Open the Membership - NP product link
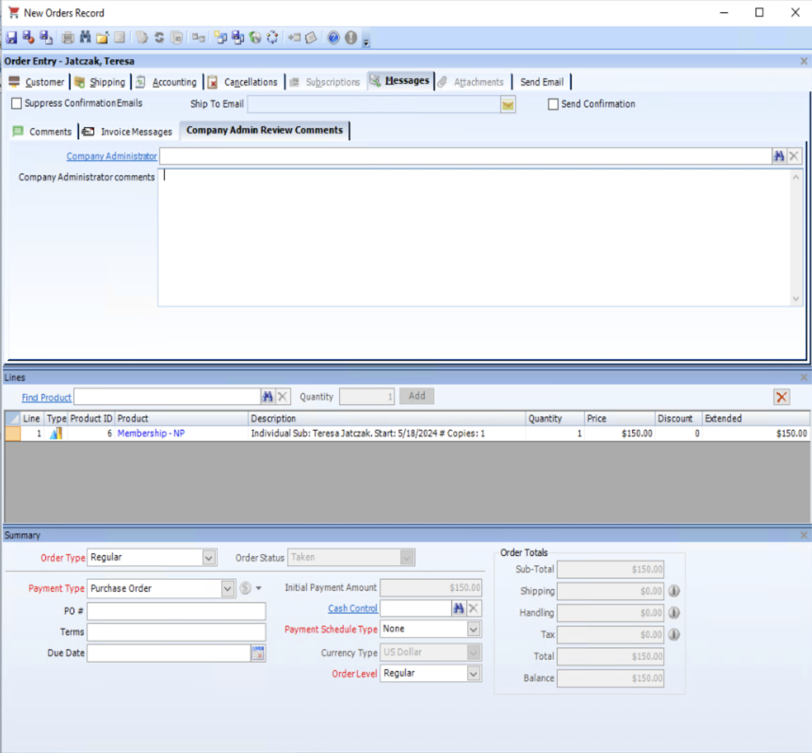The width and height of the screenshot is (812, 753). pyautogui.click(x=151, y=433)
